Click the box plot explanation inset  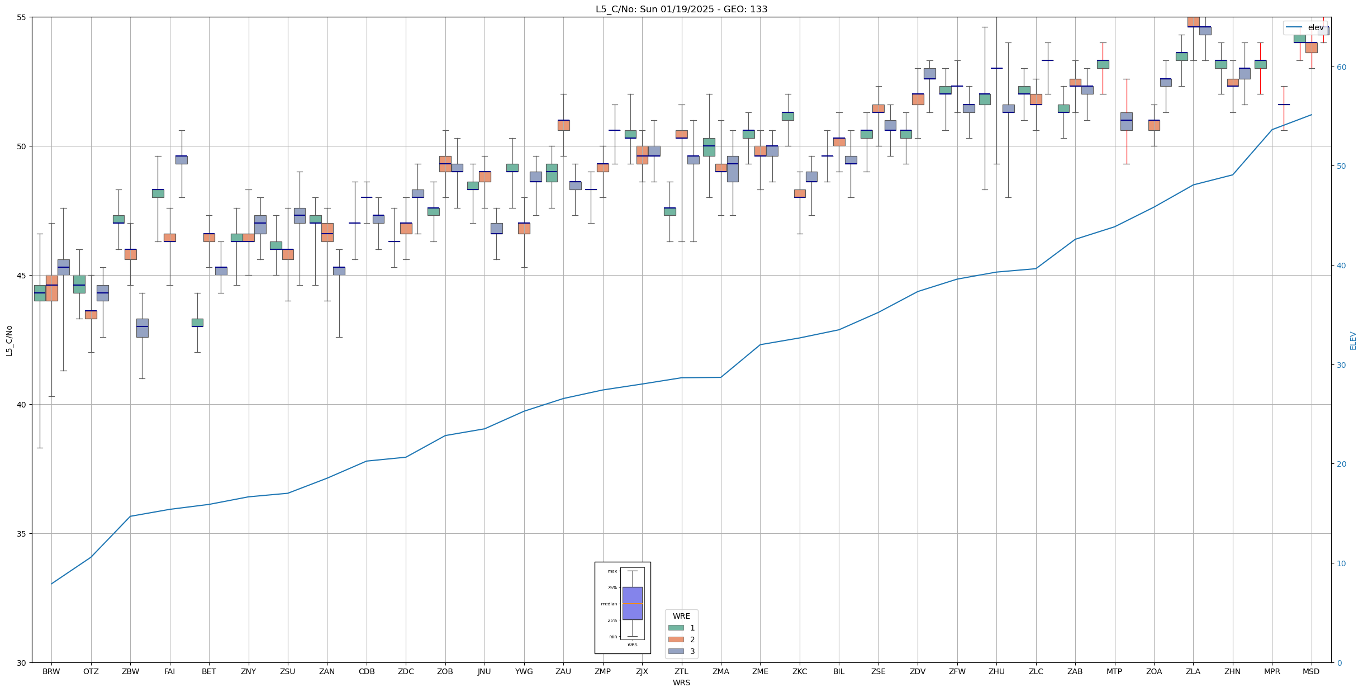pyautogui.click(x=622, y=607)
